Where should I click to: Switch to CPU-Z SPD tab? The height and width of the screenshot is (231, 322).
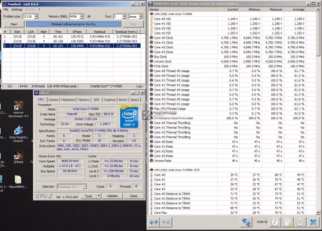pyautogui.click(x=96, y=100)
